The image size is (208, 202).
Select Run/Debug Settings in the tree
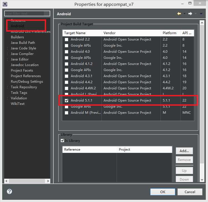(27, 82)
